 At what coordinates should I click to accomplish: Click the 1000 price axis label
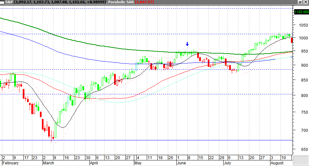pos(303,38)
